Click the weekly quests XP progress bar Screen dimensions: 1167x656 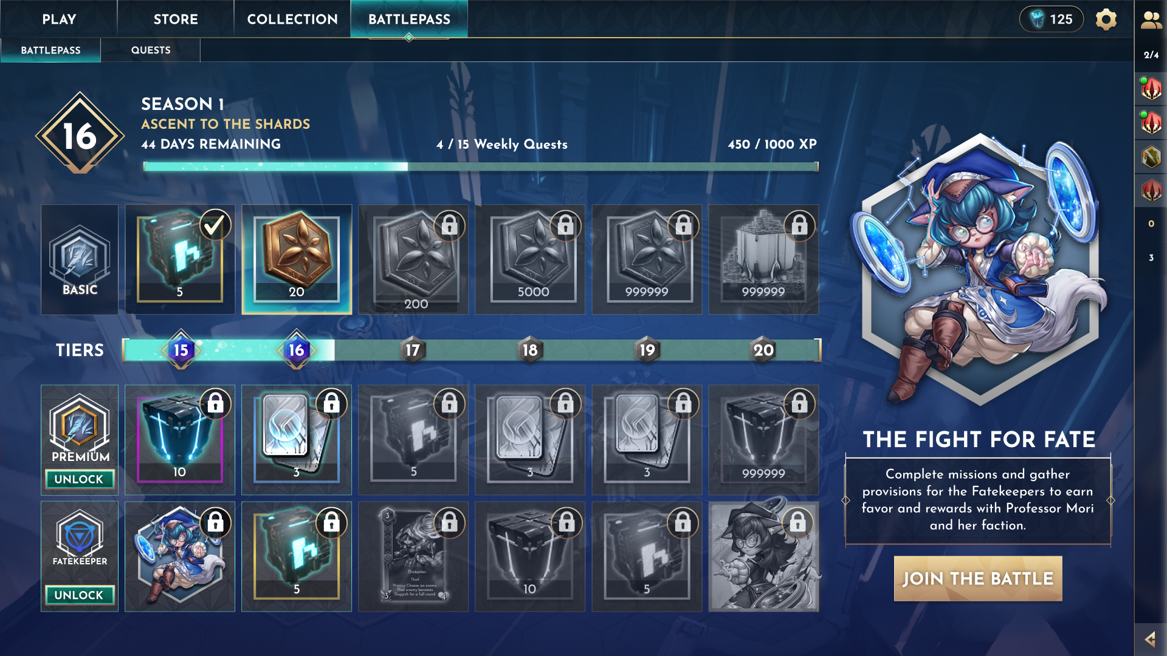tap(481, 166)
